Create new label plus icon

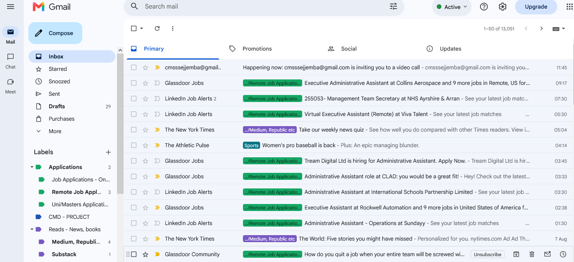[108, 152]
